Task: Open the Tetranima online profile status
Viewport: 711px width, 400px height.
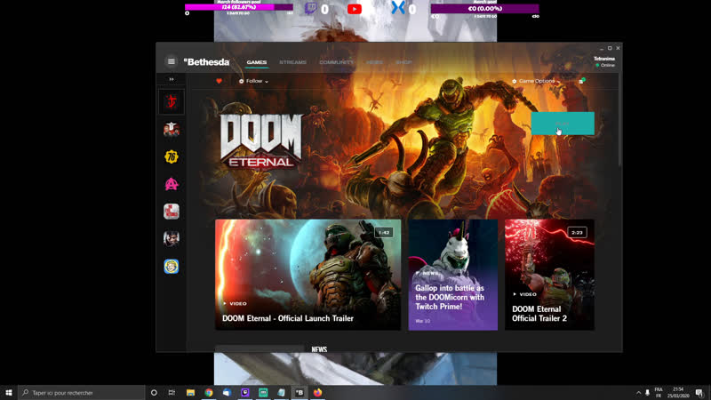Action: click(x=604, y=62)
